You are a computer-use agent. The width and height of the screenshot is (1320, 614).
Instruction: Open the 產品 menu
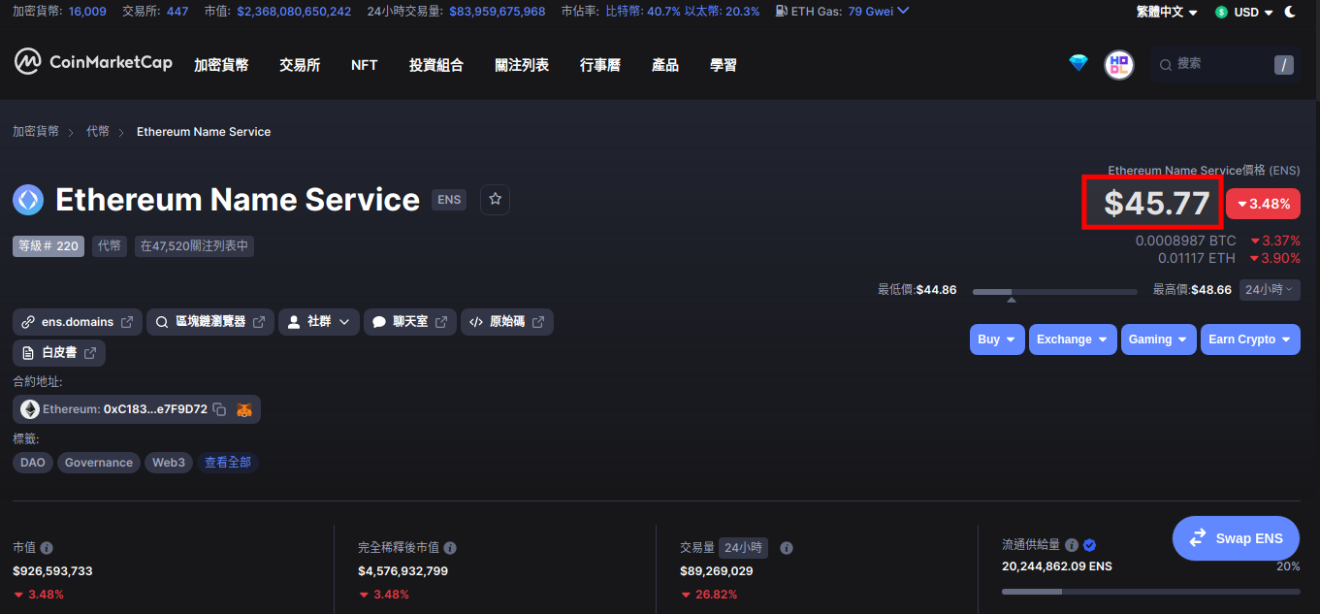(x=665, y=65)
